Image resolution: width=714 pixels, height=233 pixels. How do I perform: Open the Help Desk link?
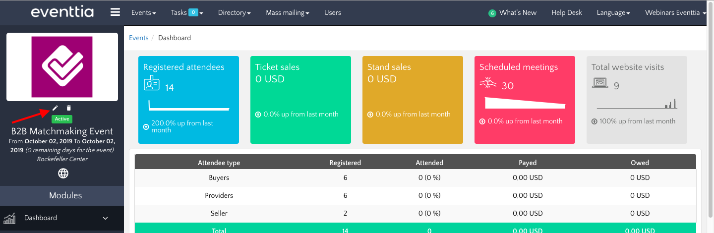(566, 13)
